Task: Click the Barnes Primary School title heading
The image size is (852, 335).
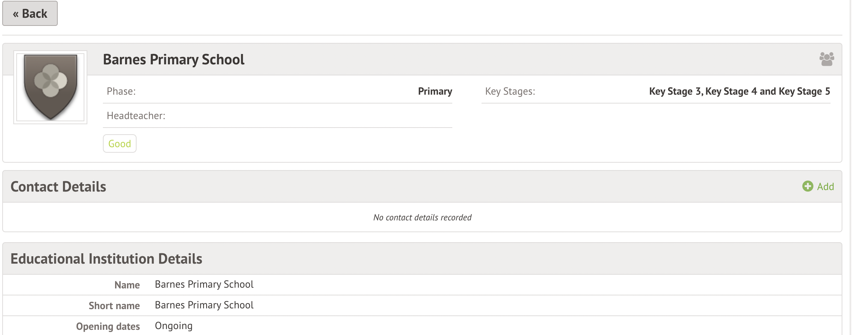Action: [174, 60]
